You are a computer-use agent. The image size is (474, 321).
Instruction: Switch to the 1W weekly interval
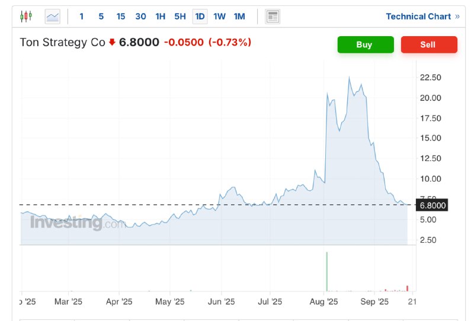point(220,17)
